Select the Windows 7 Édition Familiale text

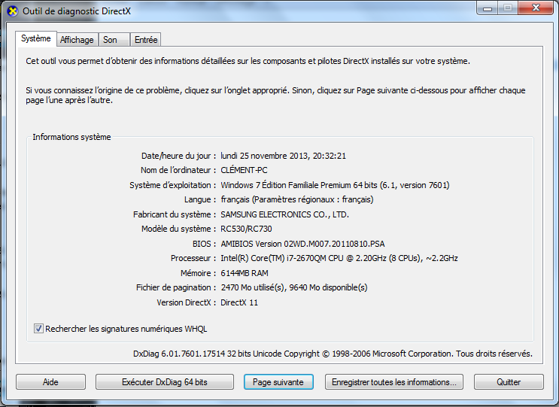[x=335, y=185]
